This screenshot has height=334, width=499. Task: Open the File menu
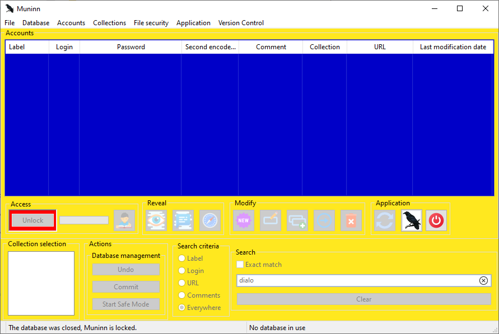(x=10, y=23)
